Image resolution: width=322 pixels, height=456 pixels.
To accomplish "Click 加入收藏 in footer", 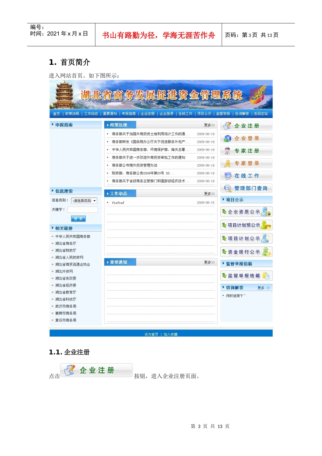I will tap(170, 335).
